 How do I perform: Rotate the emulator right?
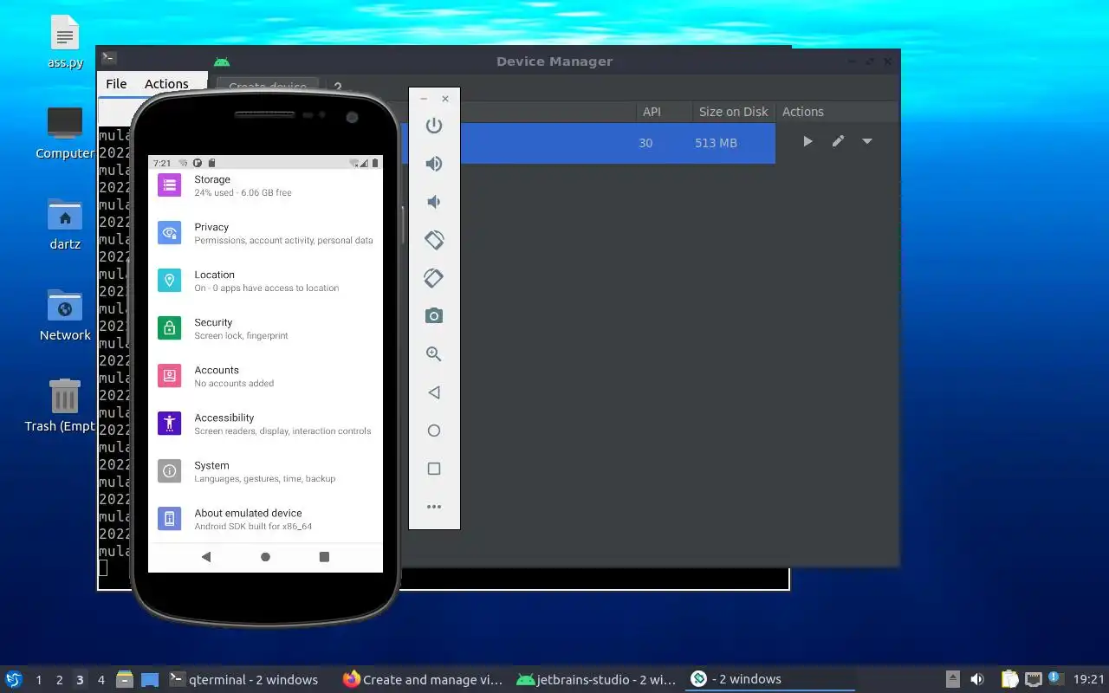(434, 278)
